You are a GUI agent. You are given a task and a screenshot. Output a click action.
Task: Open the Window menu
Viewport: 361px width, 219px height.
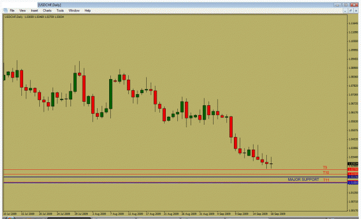point(74,10)
